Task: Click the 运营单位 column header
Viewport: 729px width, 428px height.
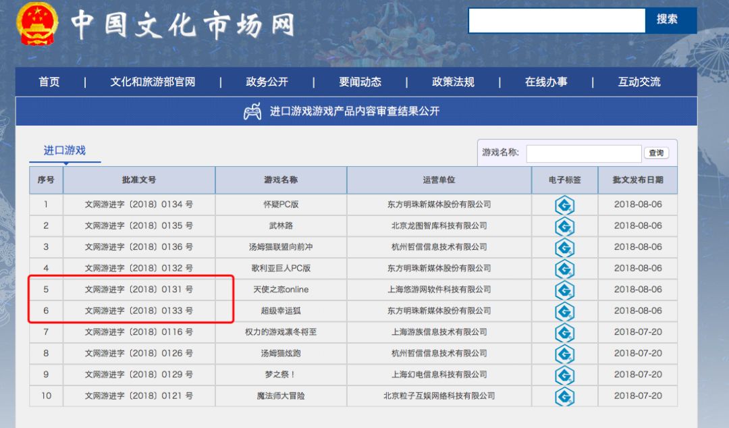Action: point(439,180)
